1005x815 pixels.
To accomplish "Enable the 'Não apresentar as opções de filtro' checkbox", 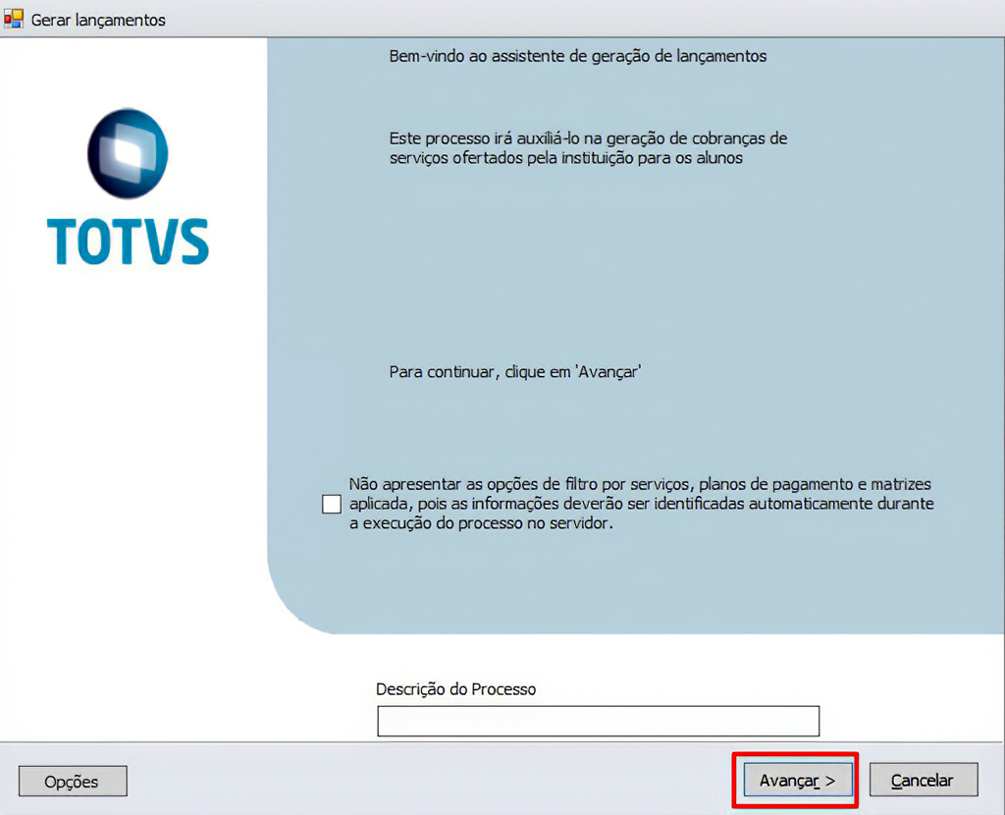I will [x=332, y=505].
